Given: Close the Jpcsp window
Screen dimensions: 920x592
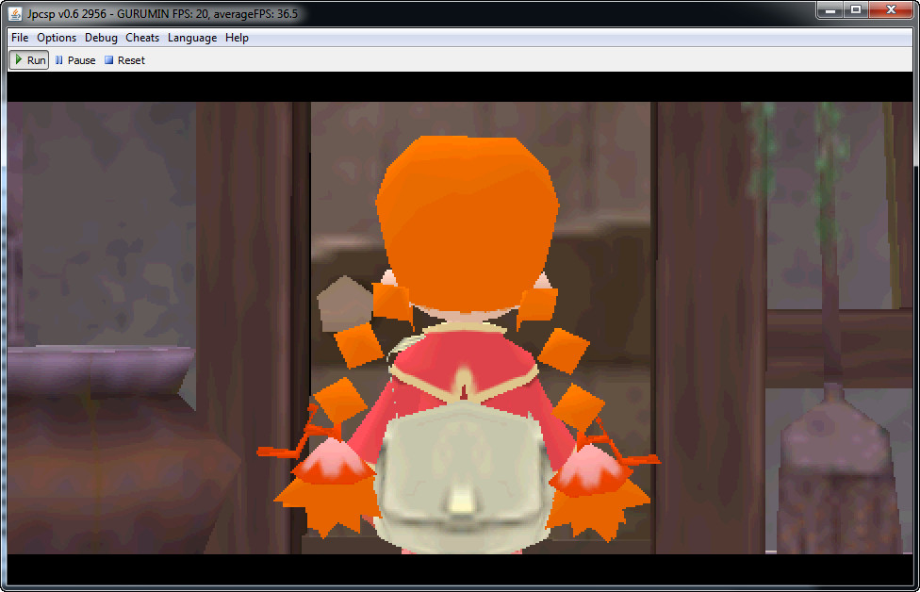Looking at the screenshot, I should (891, 10).
